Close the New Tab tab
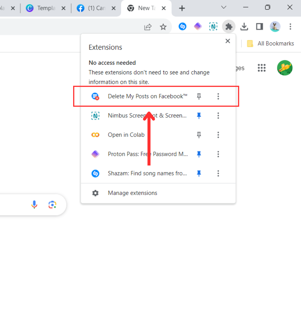 [163, 8]
